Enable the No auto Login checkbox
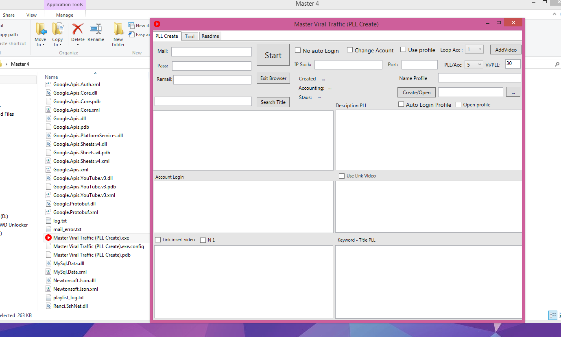This screenshot has width=561, height=337. coord(298,50)
